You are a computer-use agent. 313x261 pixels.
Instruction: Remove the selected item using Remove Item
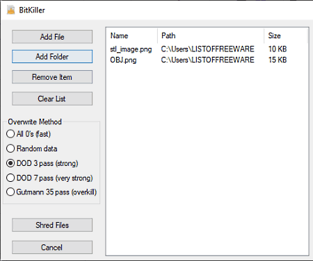[52, 77]
